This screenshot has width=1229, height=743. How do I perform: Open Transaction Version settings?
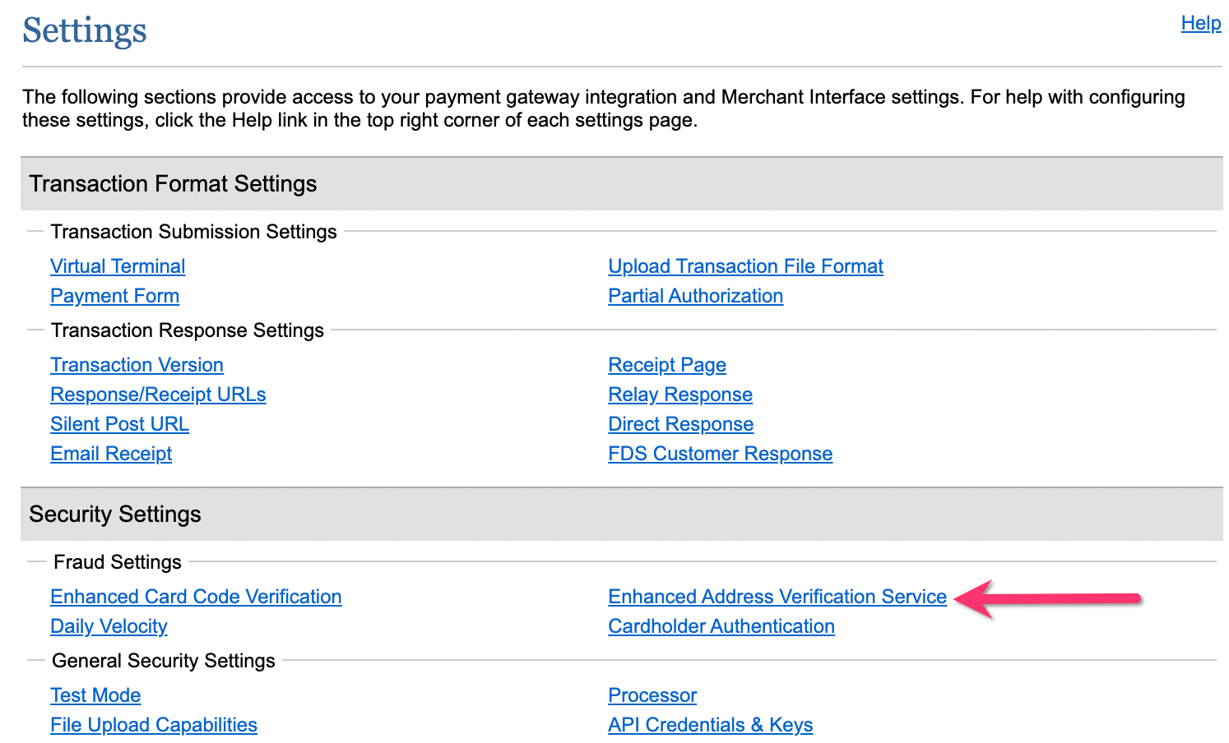(137, 365)
